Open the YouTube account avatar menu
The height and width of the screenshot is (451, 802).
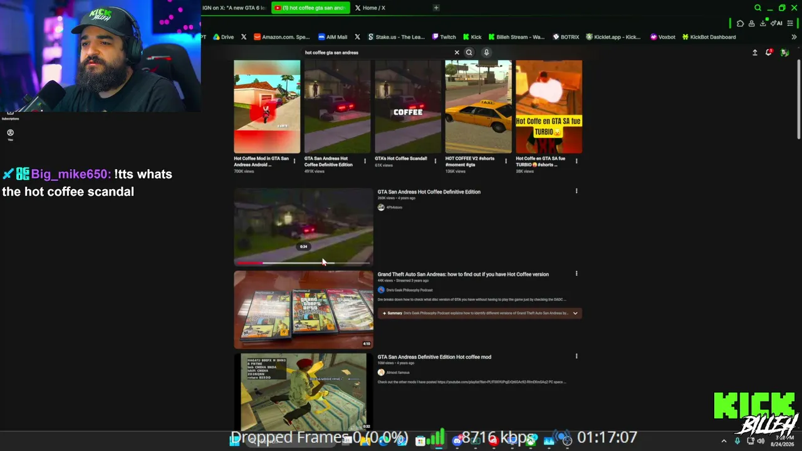(784, 53)
